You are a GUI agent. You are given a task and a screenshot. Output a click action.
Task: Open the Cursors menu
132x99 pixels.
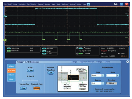pos(40,4)
